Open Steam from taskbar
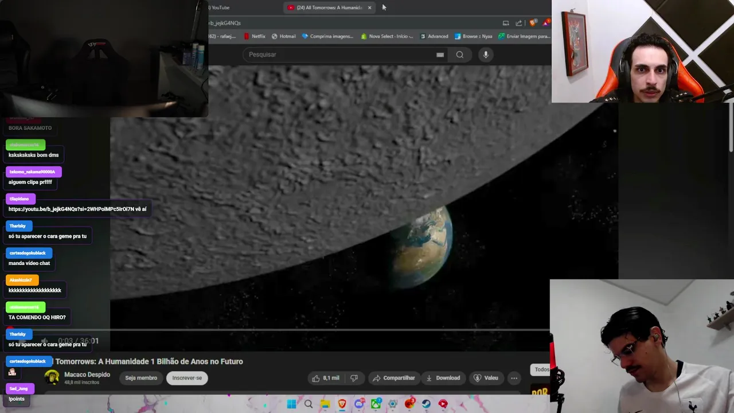 point(426,404)
